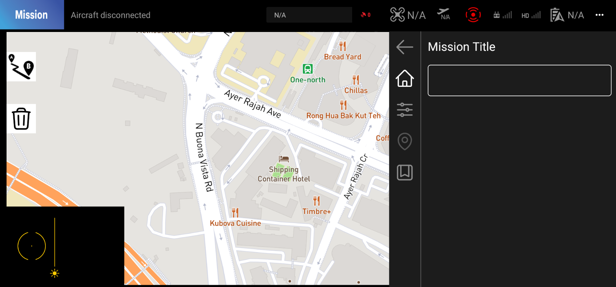Open the bookmark saved missions panel
This screenshot has width=616, height=287.
pos(404,173)
